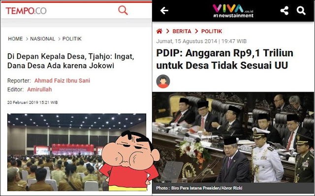Open reporter Ahmad Faiz Ibnu Sani

62,80
